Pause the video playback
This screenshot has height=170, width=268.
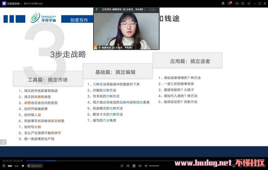click(134, 166)
